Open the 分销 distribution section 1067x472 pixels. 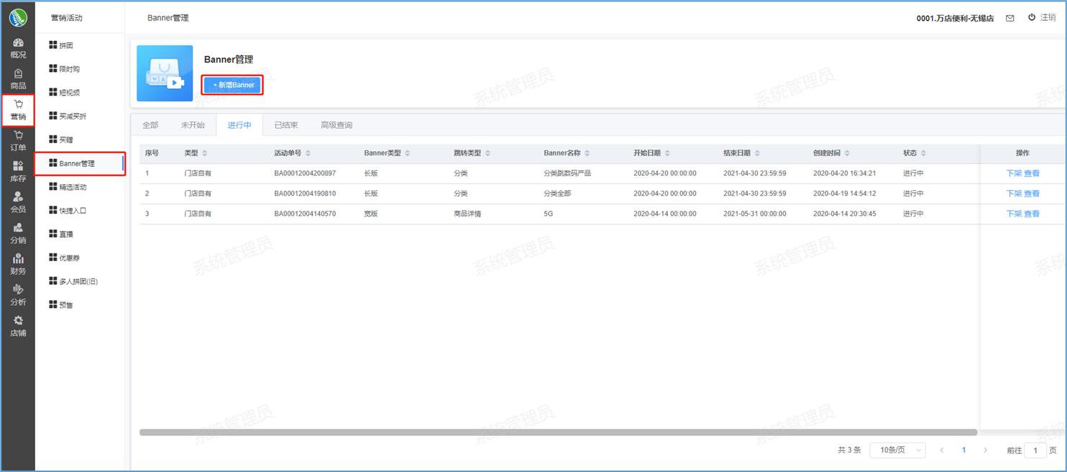[x=18, y=234]
